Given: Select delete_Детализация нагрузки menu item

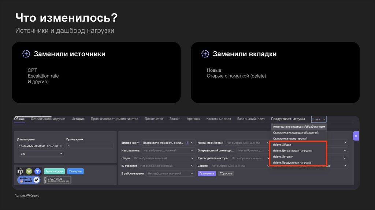Looking at the screenshot, I should click(x=299, y=150).
